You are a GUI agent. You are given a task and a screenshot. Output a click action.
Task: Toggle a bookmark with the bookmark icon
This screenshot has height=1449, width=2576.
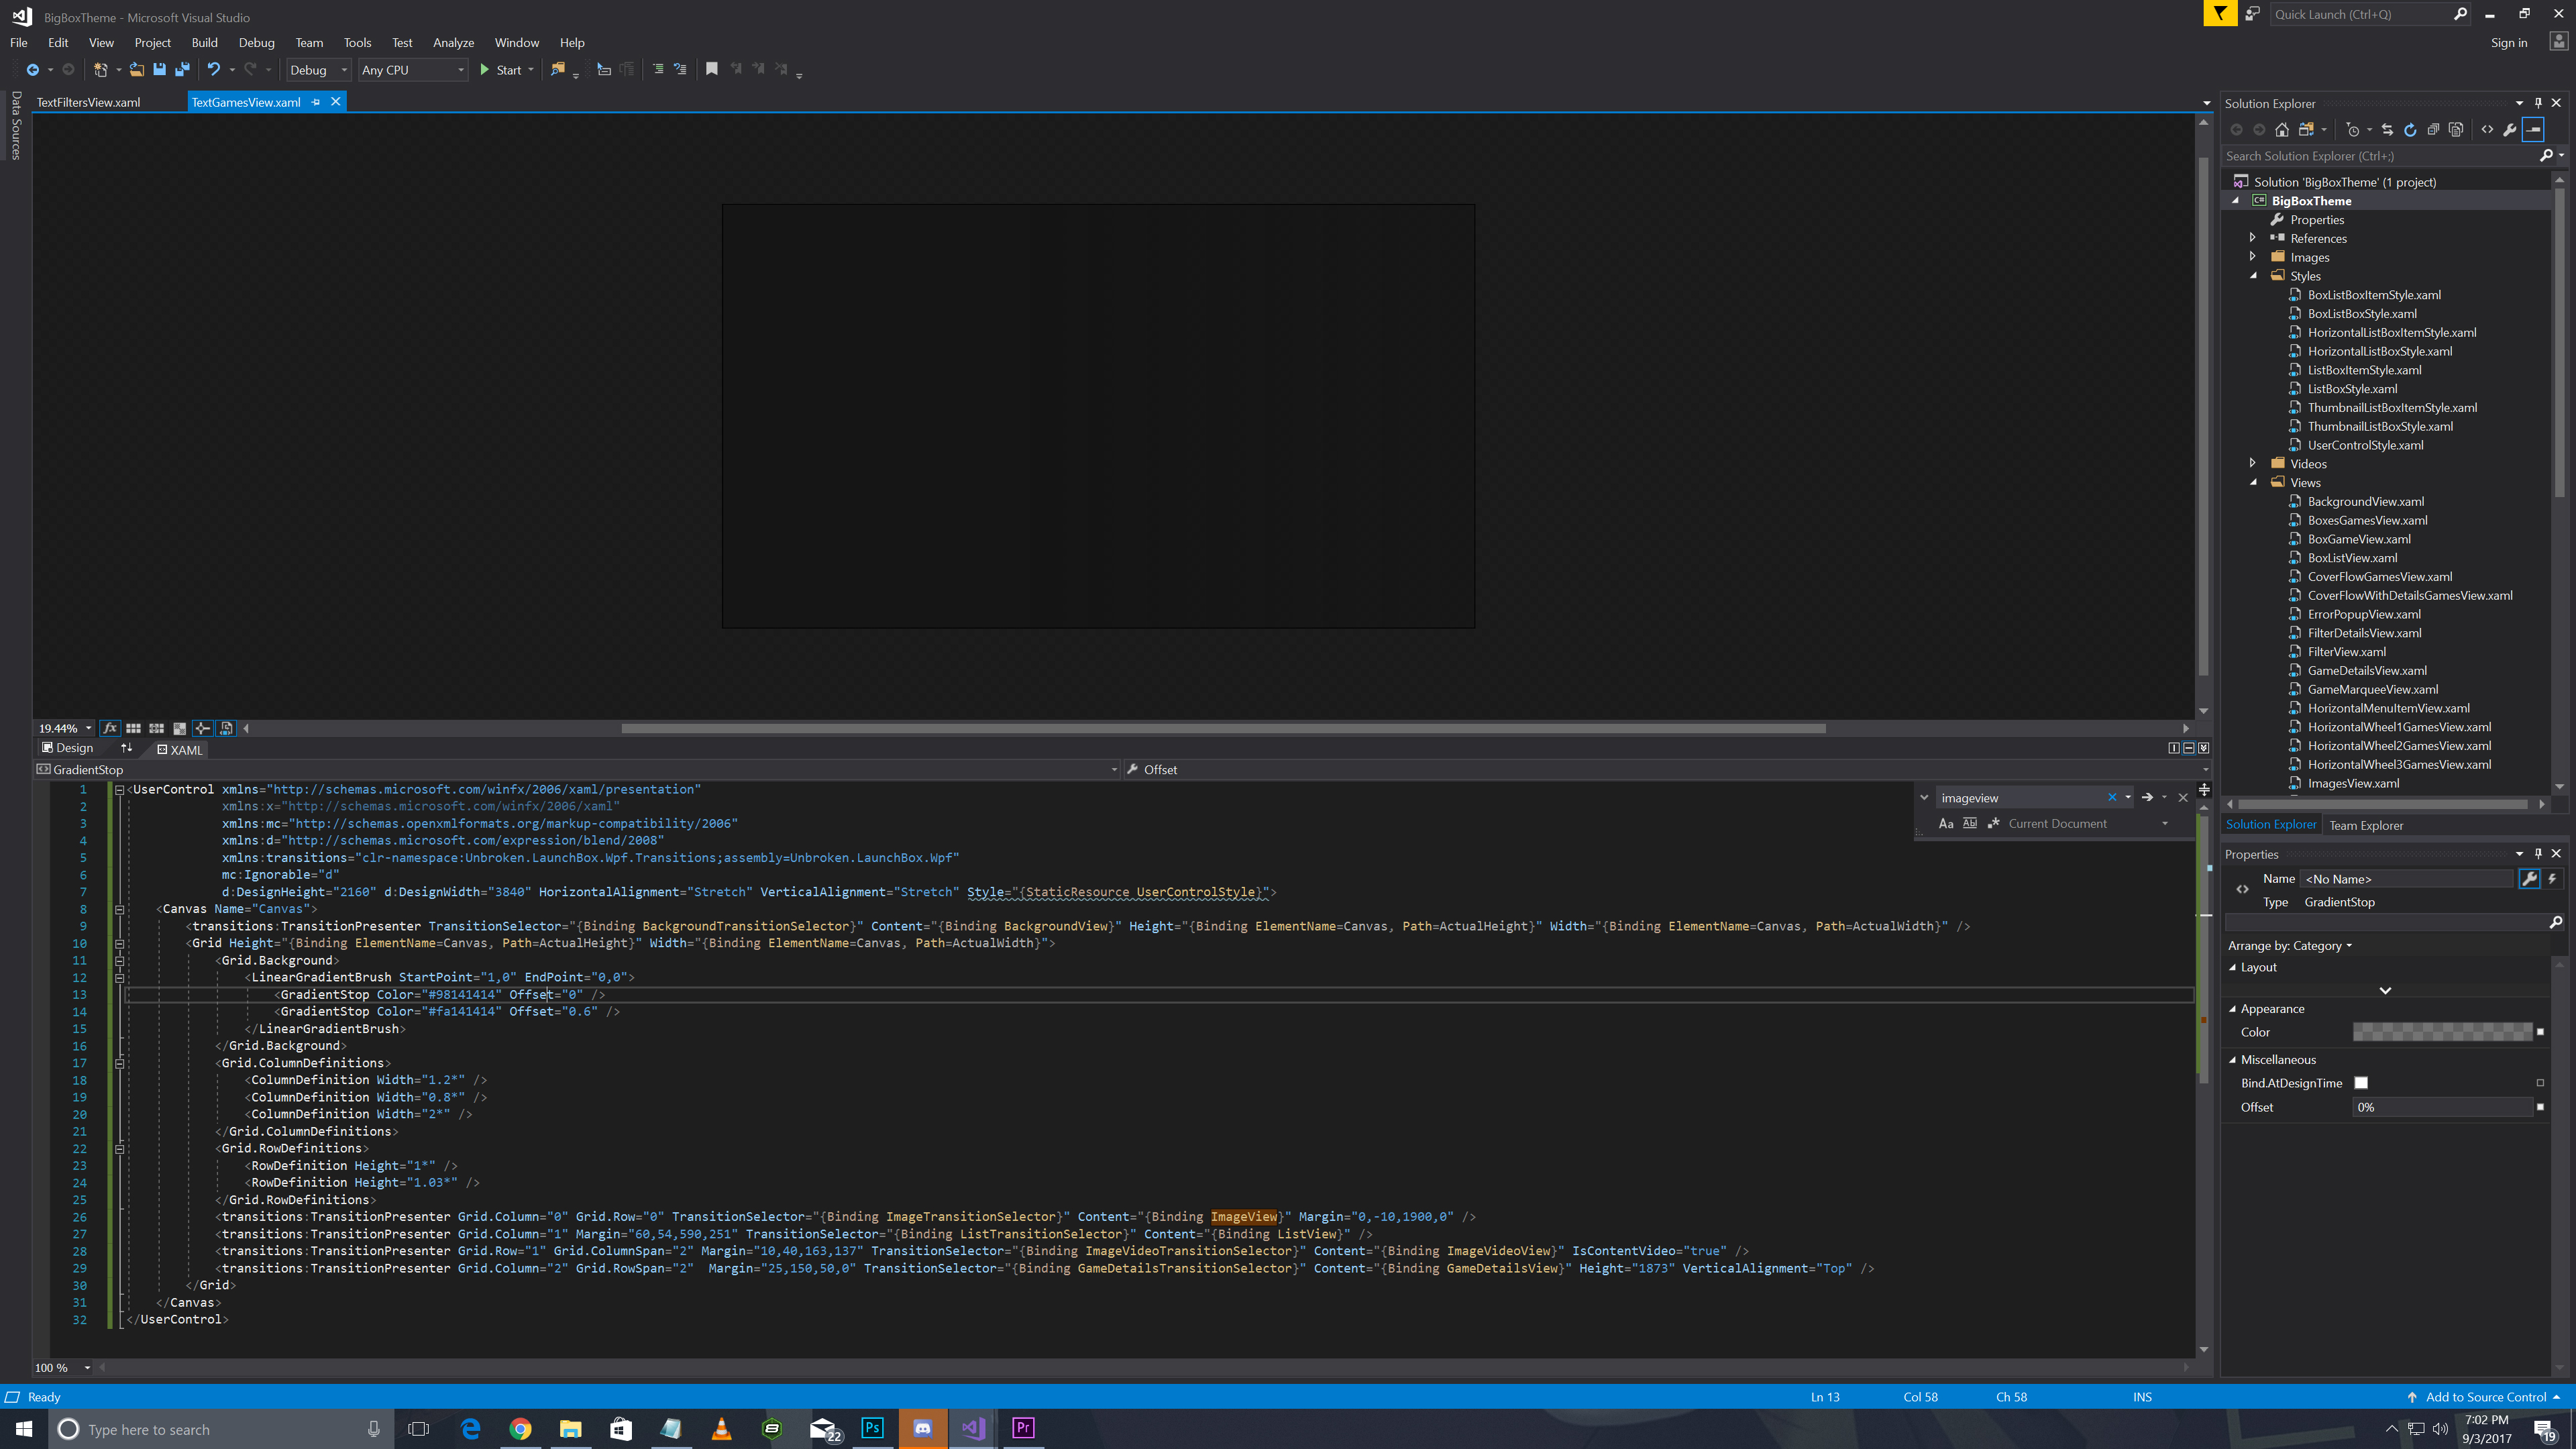click(x=711, y=69)
